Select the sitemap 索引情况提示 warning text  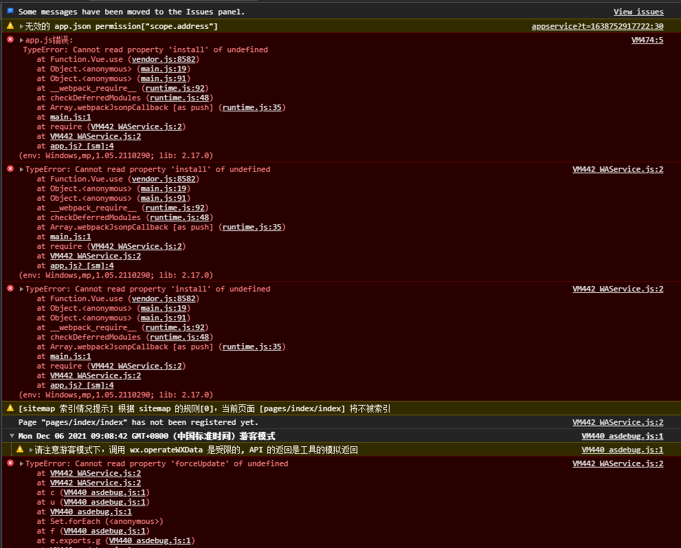click(x=204, y=408)
